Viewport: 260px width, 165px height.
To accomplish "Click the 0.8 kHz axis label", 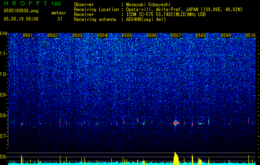I will (3, 115).
